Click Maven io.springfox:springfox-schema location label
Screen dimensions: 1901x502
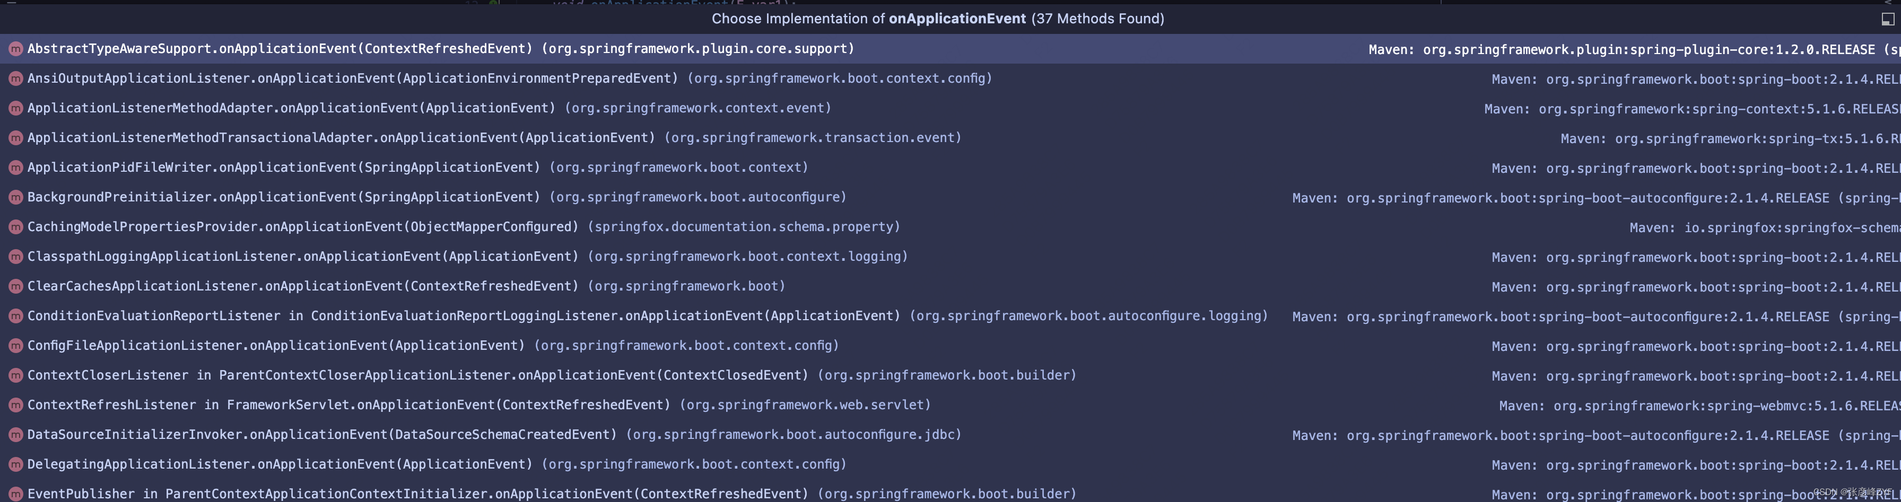click(1765, 228)
